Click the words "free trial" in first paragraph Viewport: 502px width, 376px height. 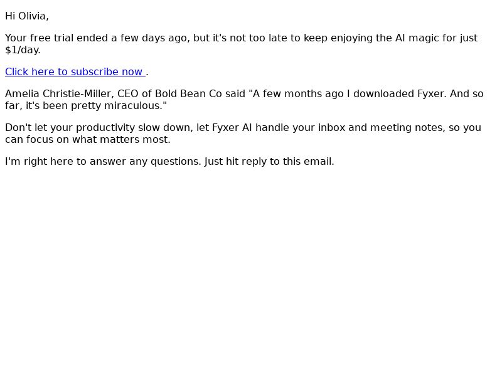(x=51, y=38)
